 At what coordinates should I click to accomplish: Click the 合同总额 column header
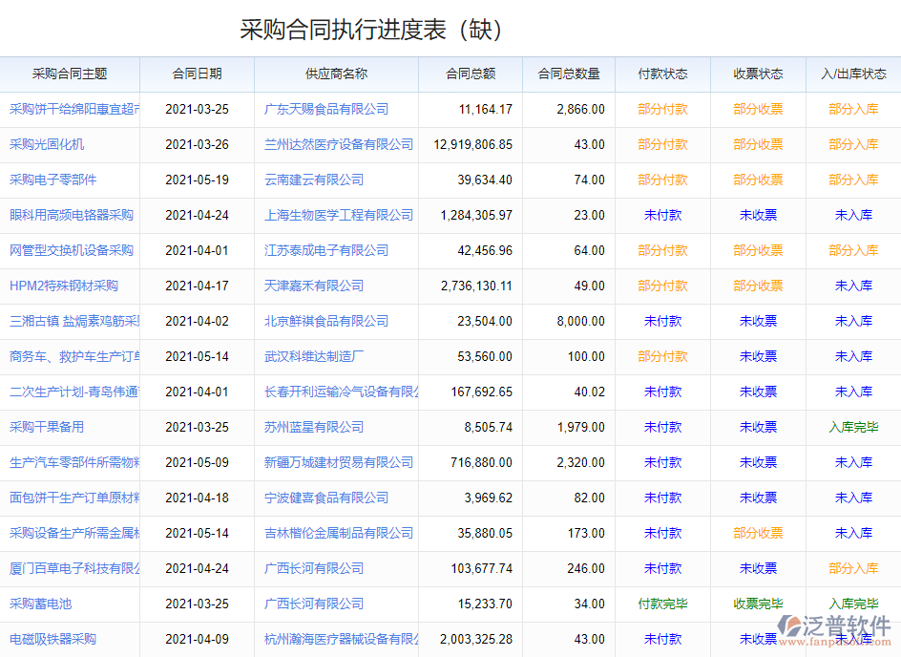point(471,74)
